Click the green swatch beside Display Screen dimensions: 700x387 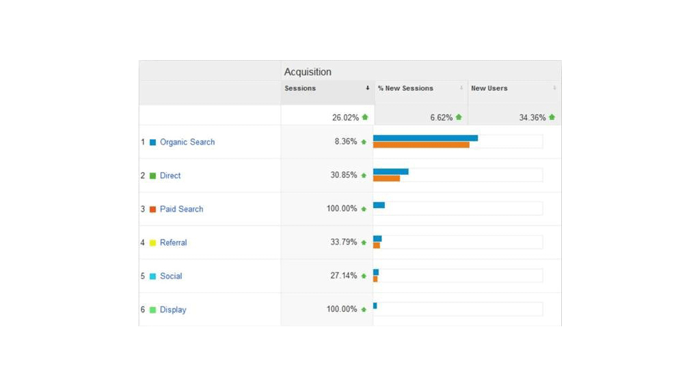click(x=153, y=310)
